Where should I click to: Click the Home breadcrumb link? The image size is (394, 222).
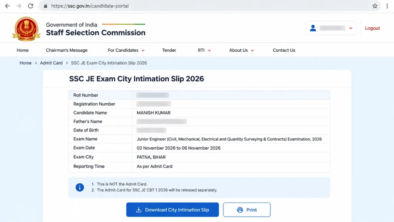[26, 63]
